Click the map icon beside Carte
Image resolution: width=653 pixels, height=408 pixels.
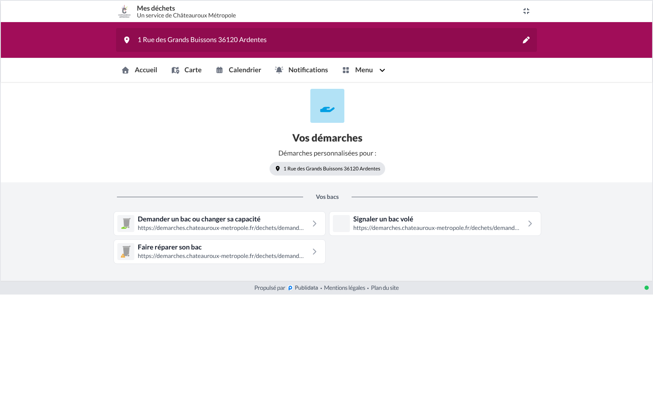click(x=175, y=70)
